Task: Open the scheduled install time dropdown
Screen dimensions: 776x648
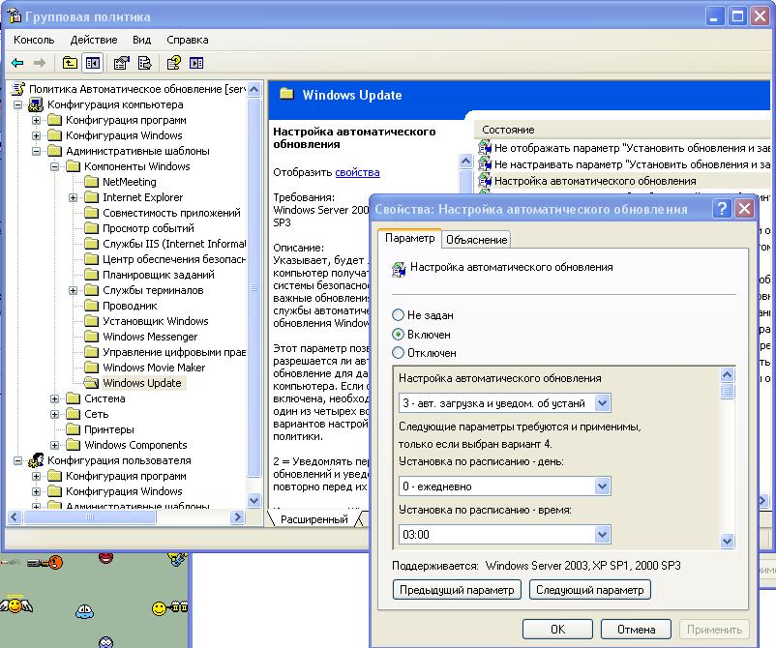Action: pos(602,534)
